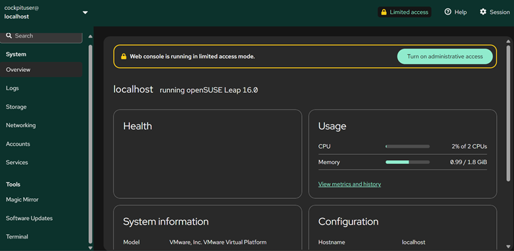Click the System section heading
514x251 pixels.
(16, 55)
